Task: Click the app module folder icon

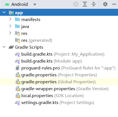Action: click(11, 13)
